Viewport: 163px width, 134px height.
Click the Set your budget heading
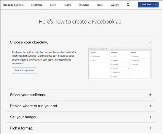[24, 117]
